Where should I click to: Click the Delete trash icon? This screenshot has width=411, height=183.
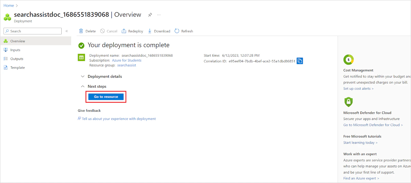[81, 31]
